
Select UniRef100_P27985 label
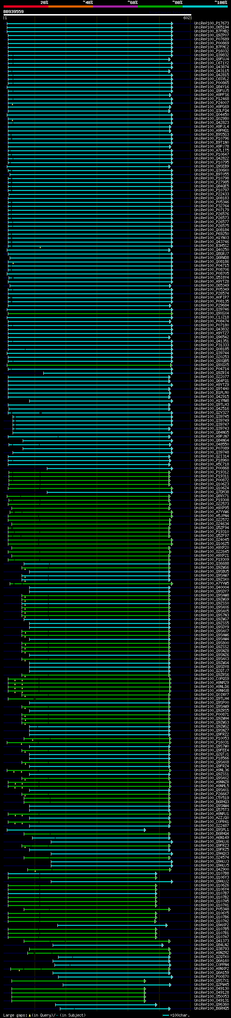212,182
